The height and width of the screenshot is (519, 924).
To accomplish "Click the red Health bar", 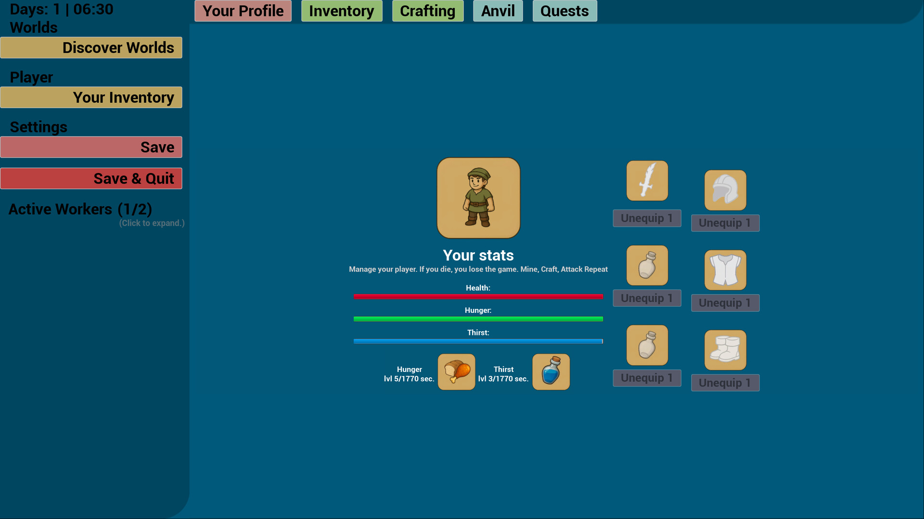I will click(x=478, y=297).
